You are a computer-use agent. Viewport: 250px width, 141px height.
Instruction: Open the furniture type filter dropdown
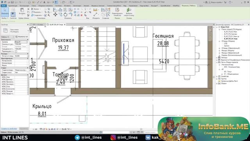click(7, 37)
